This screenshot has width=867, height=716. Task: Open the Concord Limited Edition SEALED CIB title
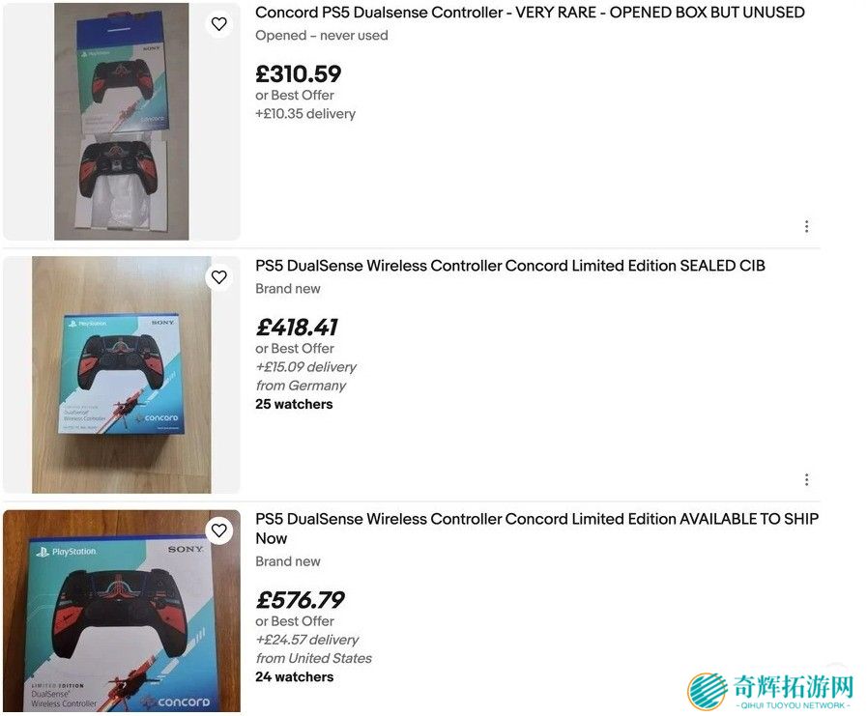click(x=509, y=266)
